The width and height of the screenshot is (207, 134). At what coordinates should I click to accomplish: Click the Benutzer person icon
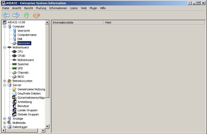pyautogui.click(x=14, y=106)
